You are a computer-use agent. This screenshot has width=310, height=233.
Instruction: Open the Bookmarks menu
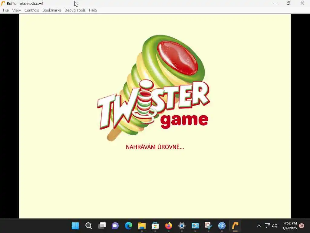51,10
